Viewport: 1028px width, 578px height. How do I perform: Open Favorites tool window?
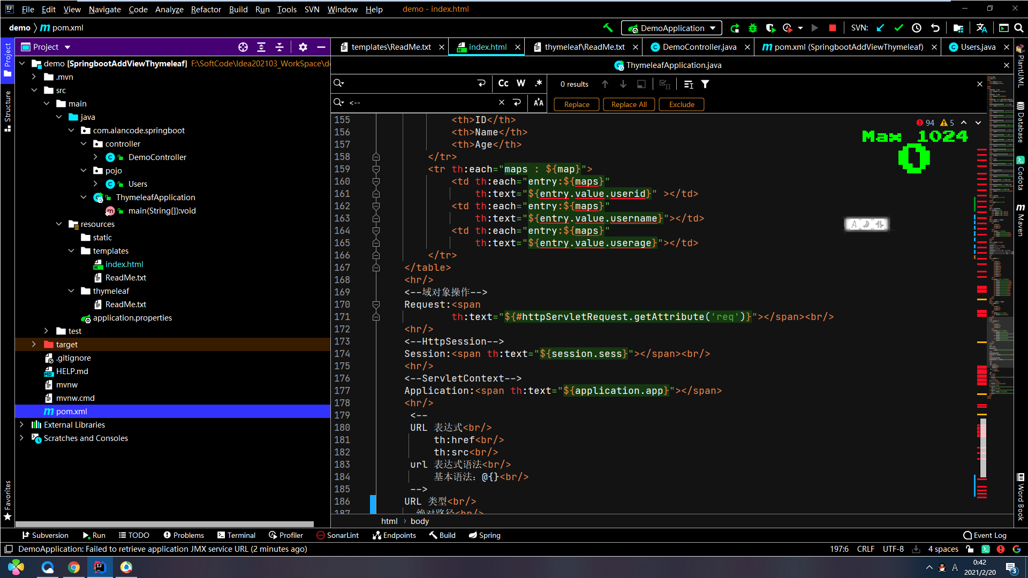pos(7,500)
